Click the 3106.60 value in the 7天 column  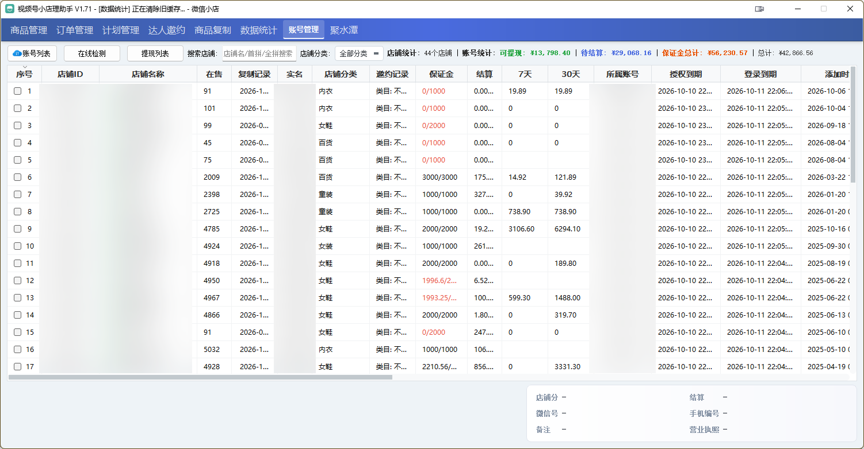click(521, 229)
